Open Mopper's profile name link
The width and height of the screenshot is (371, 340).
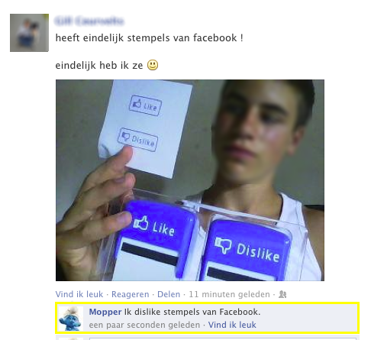[x=105, y=312]
